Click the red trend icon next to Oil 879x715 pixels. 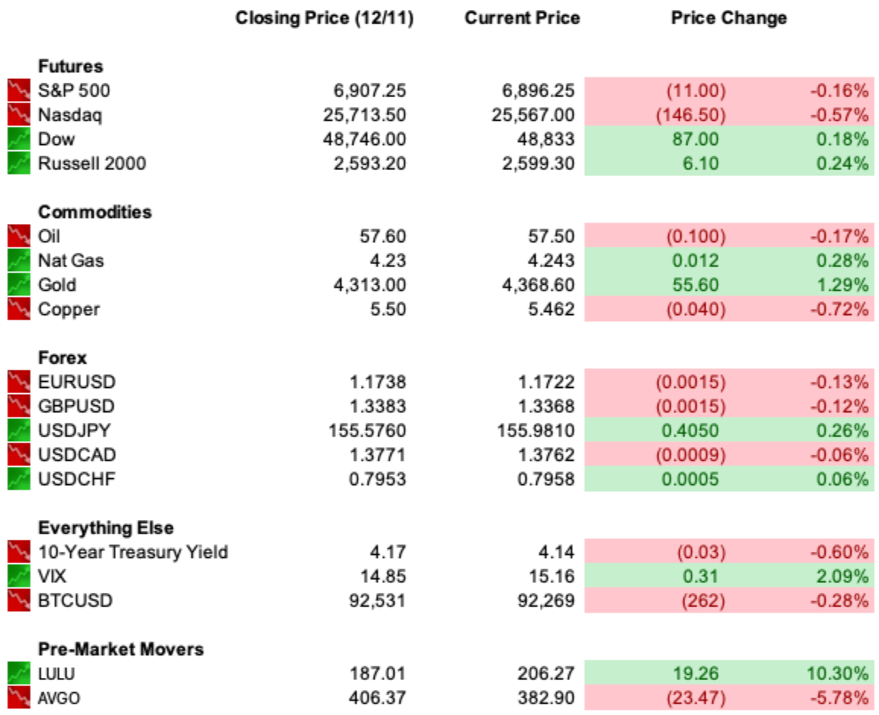coord(19,236)
